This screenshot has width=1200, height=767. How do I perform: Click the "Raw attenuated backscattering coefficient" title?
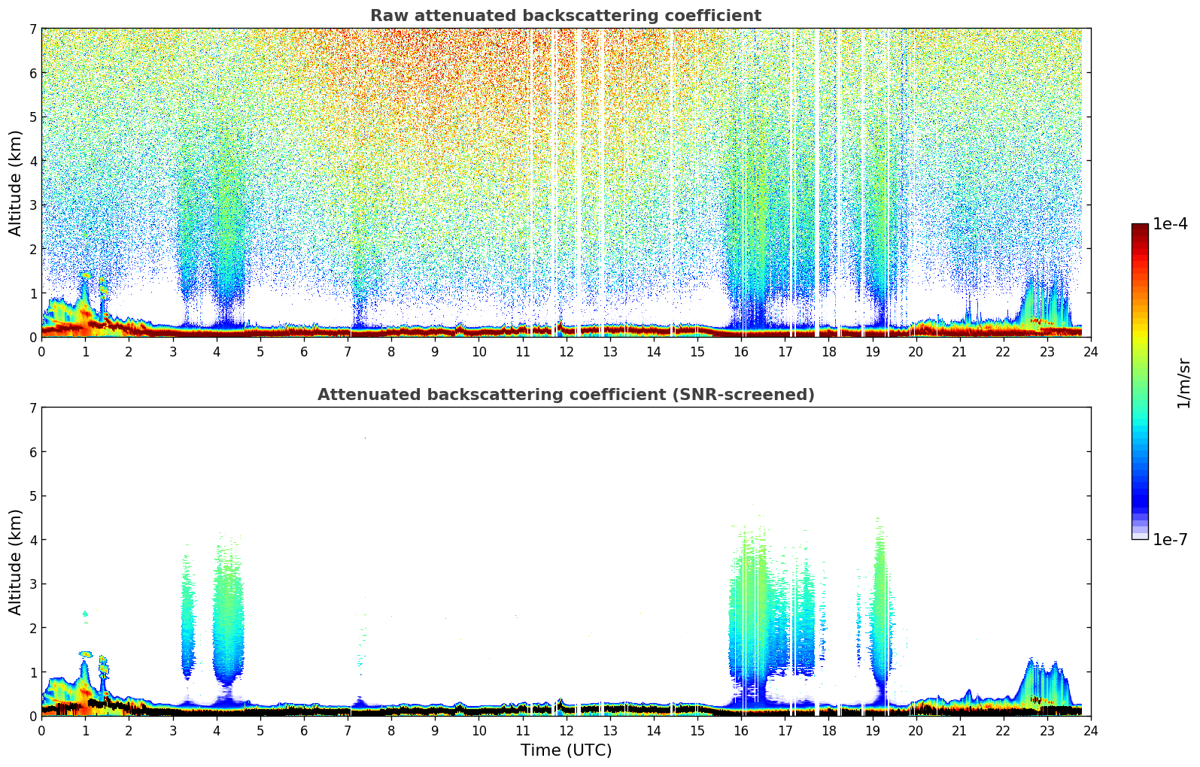pyautogui.click(x=565, y=16)
